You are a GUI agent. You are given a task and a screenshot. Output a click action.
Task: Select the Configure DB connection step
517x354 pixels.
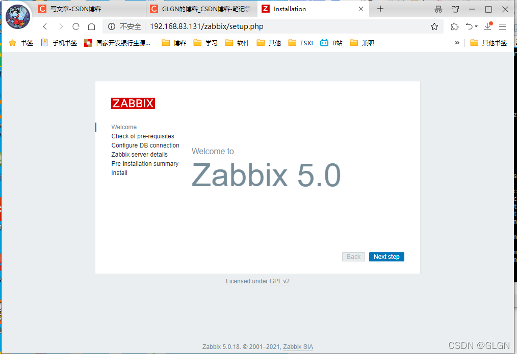point(145,145)
